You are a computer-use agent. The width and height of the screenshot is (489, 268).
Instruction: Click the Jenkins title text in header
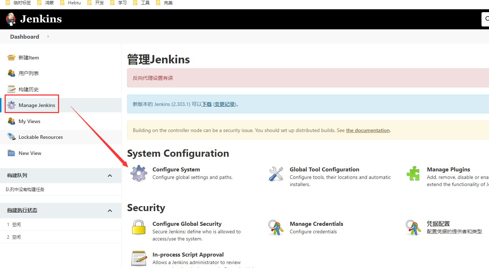coord(41,19)
